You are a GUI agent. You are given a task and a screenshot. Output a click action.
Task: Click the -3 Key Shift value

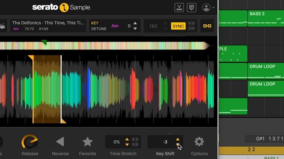click(165, 142)
